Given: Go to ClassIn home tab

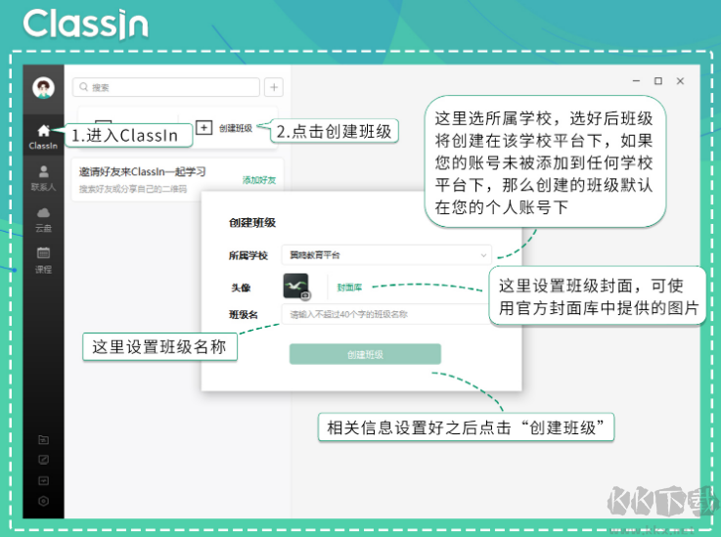Looking at the screenshot, I should [x=43, y=137].
